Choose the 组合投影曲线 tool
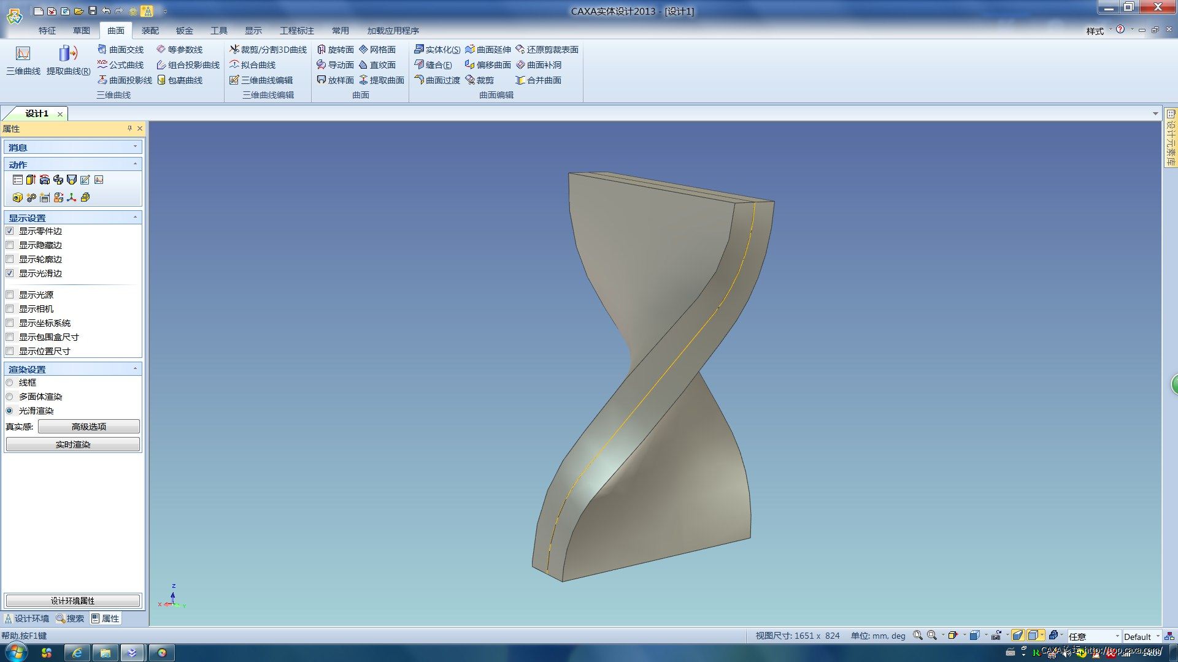Screen dimensions: 1178x662 click(188, 65)
